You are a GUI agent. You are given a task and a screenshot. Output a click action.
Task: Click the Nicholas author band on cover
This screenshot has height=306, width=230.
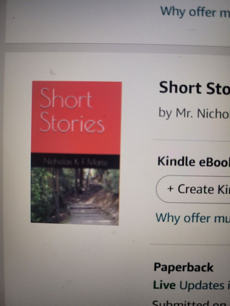tap(75, 161)
